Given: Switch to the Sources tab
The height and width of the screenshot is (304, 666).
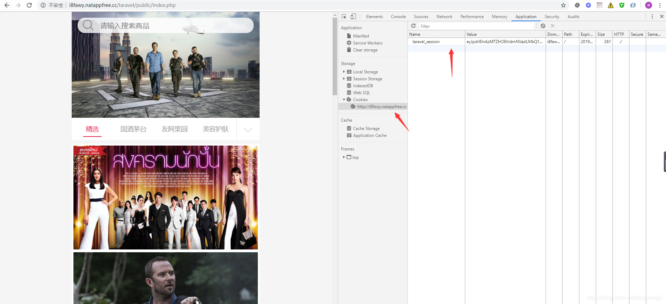Looking at the screenshot, I should [421, 17].
